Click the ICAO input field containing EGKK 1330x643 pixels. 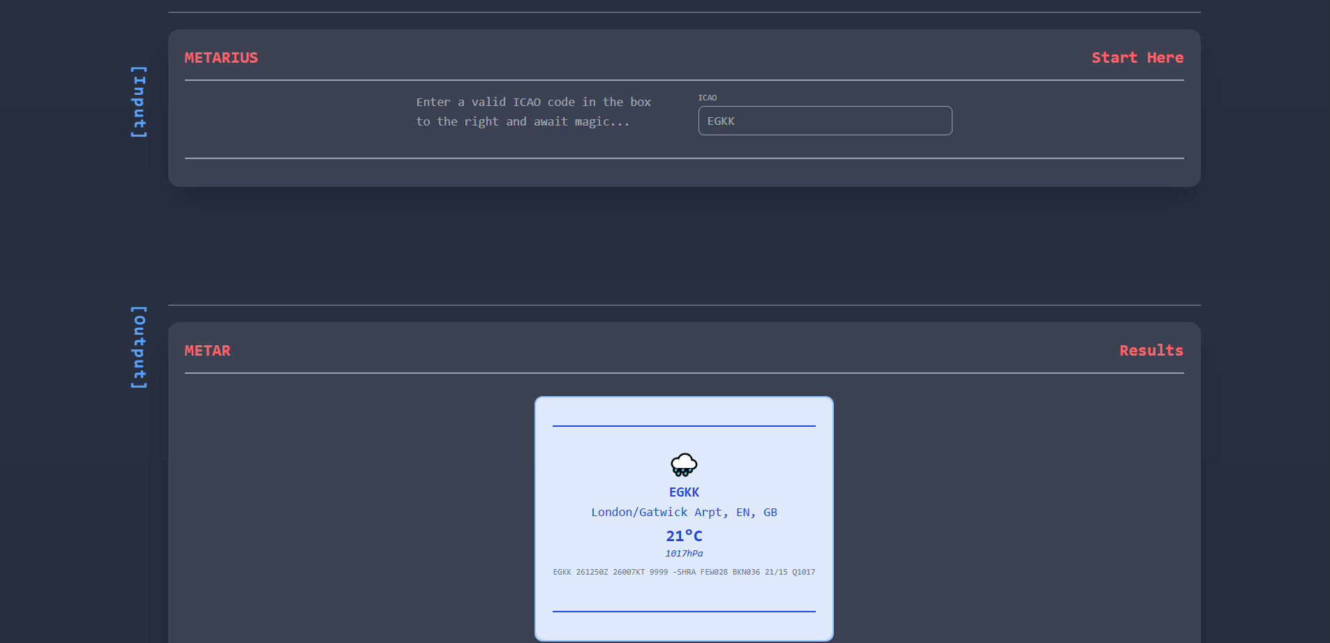(824, 121)
